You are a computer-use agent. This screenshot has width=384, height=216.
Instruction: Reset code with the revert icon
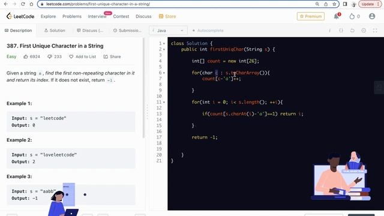(x=352, y=31)
